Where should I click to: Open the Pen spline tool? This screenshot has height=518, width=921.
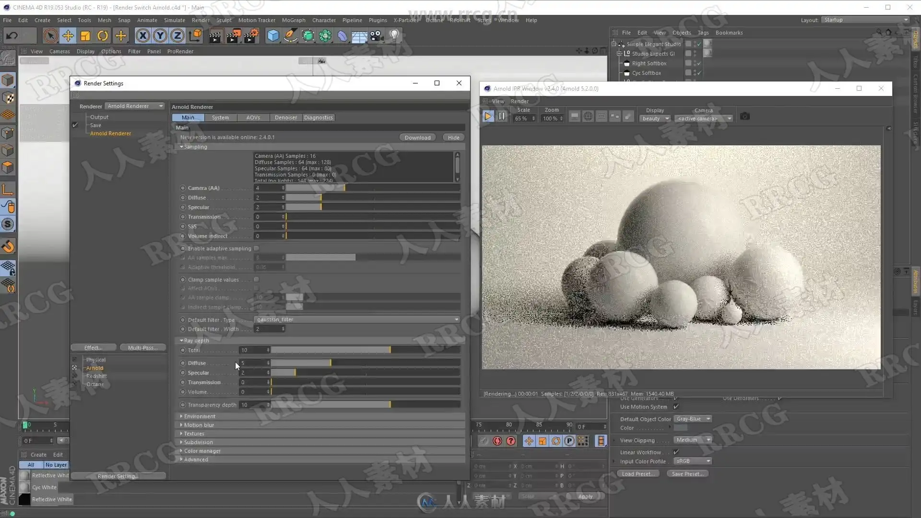(290, 36)
